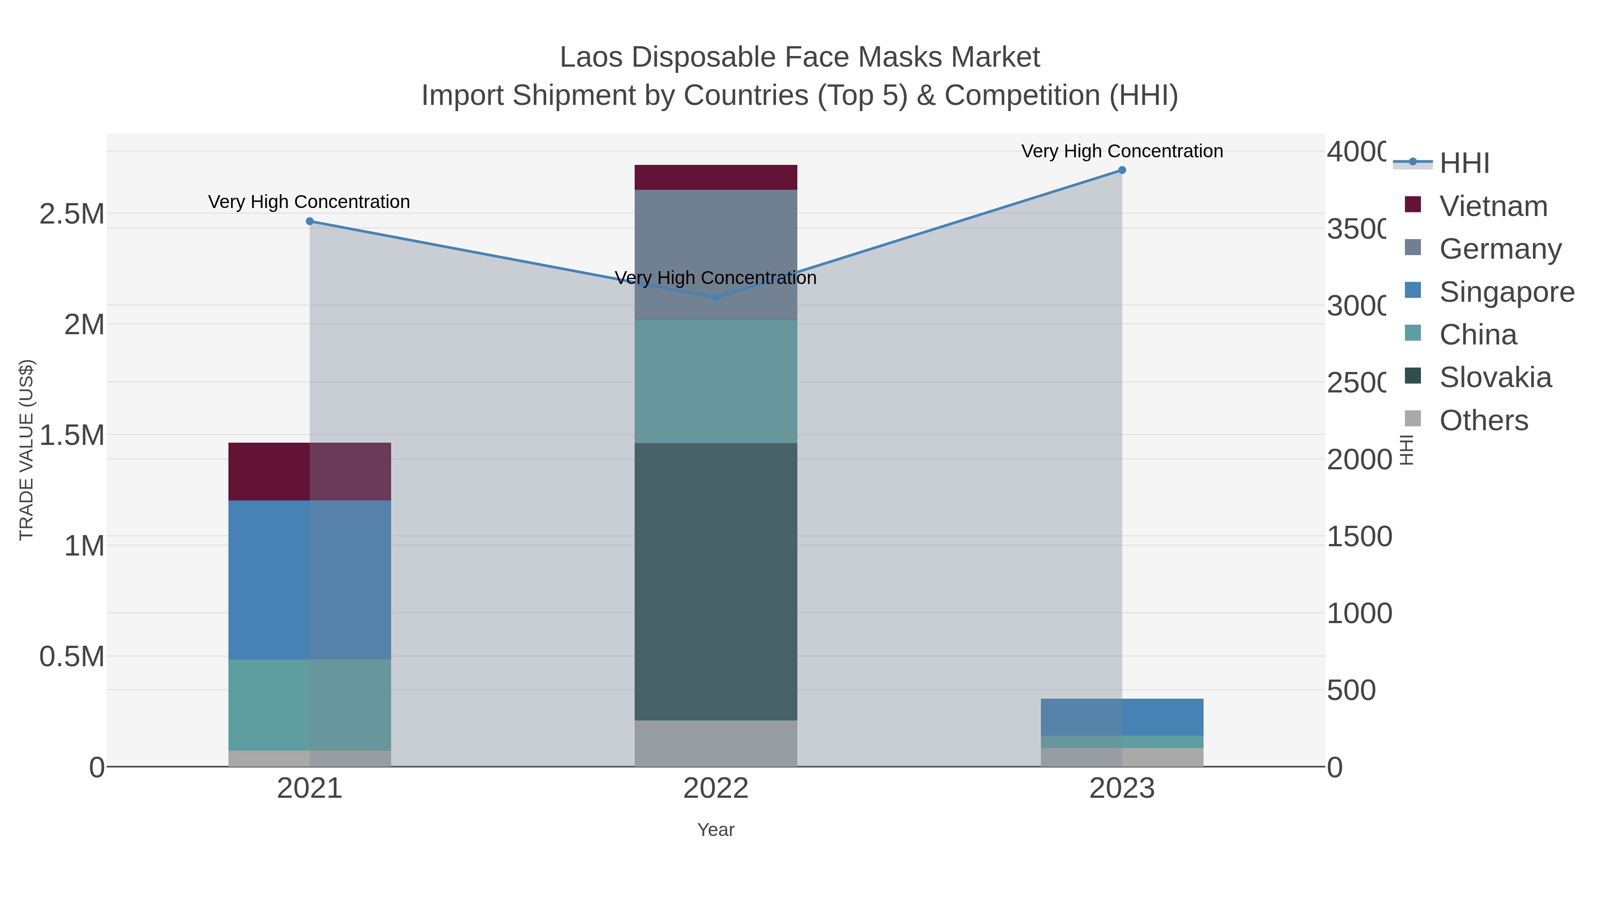Click the Singapore segment of the 2023 bar
This screenshot has width=1600, height=900.
pos(1122,717)
